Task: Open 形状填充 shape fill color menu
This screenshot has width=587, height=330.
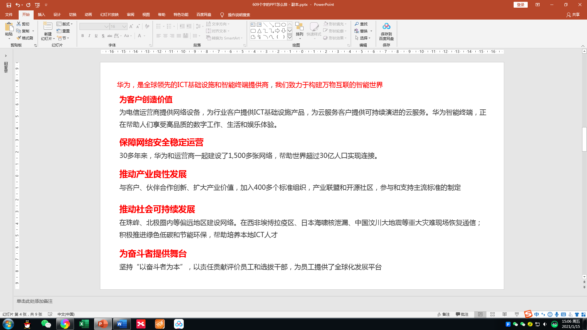Action: pos(335,24)
